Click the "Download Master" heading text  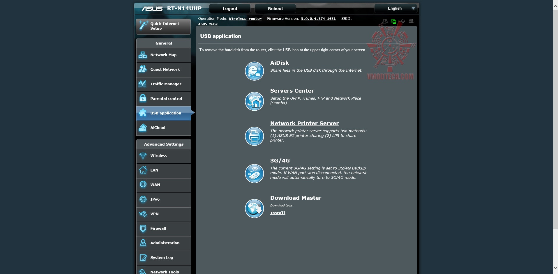[x=296, y=198]
